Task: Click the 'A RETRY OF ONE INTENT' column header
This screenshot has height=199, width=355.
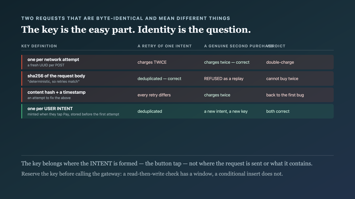Action: click(164, 46)
